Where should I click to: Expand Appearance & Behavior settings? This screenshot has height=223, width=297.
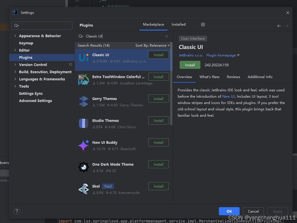coord(15,36)
